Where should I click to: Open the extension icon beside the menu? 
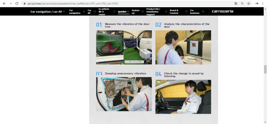pos(257,4)
